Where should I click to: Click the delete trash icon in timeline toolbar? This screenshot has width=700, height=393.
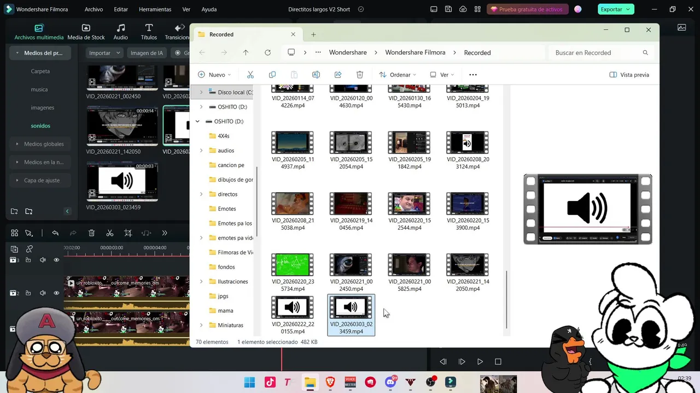pos(91,233)
